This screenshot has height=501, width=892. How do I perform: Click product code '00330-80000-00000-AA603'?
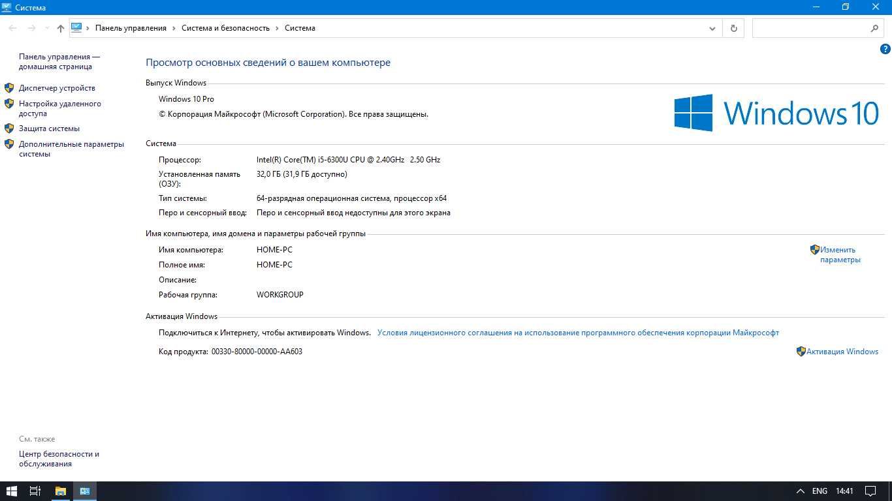coord(257,352)
